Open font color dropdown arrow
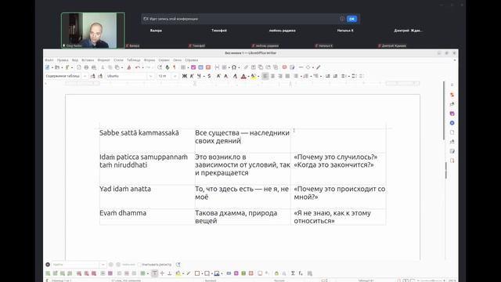This screenshot has width=501, height=282. pos(248,76)
